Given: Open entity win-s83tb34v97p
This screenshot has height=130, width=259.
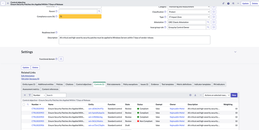Looking at the screenshot, I should pyautogui.click(x=96, y=109).
